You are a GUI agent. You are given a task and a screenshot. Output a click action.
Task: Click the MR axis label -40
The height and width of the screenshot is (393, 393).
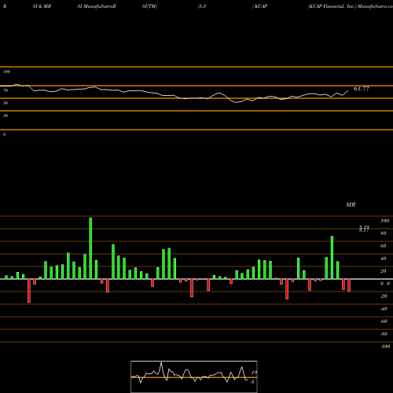pos(384,309)
